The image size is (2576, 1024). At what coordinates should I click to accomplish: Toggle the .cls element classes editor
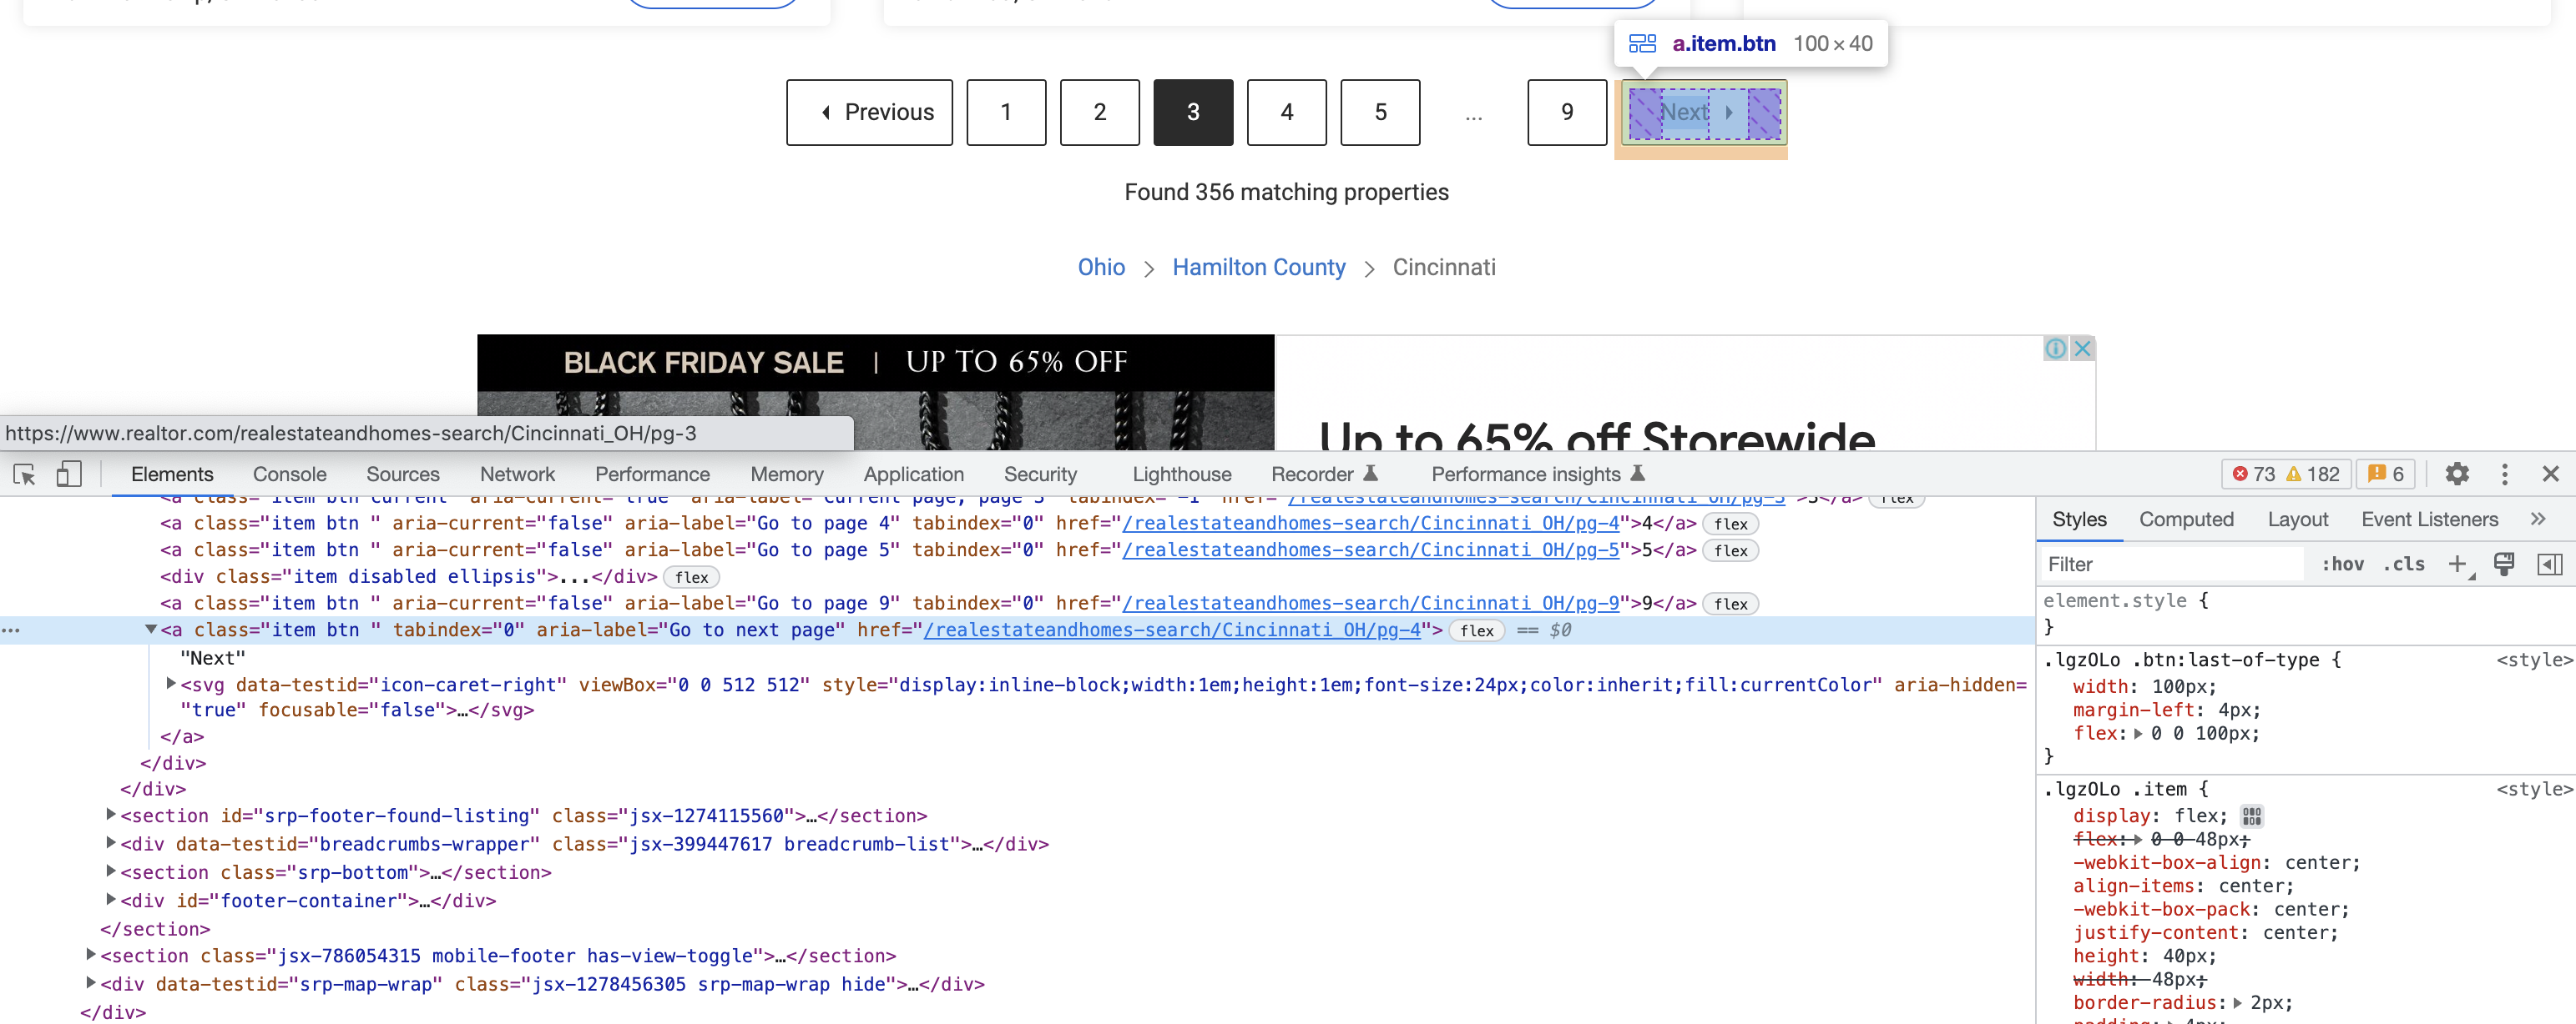tap(2405, 565)
